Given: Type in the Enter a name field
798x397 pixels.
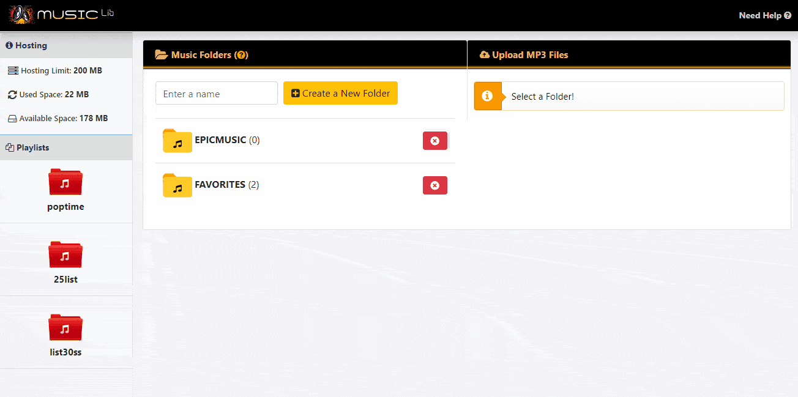Looking at the screenshot, I should (x=217, y=94).
